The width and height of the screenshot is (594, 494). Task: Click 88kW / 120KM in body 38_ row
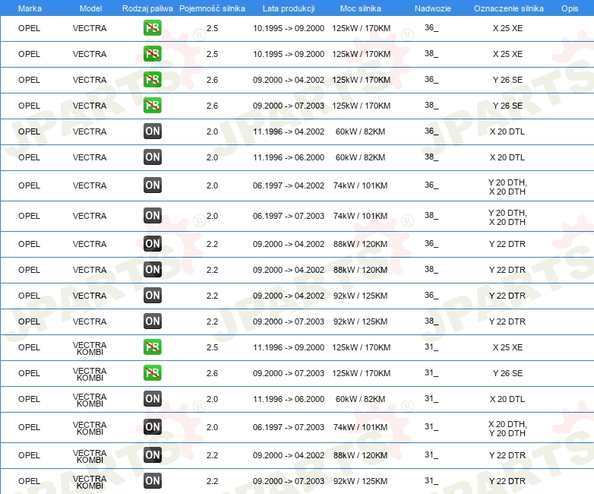click(x=360, y=270)
